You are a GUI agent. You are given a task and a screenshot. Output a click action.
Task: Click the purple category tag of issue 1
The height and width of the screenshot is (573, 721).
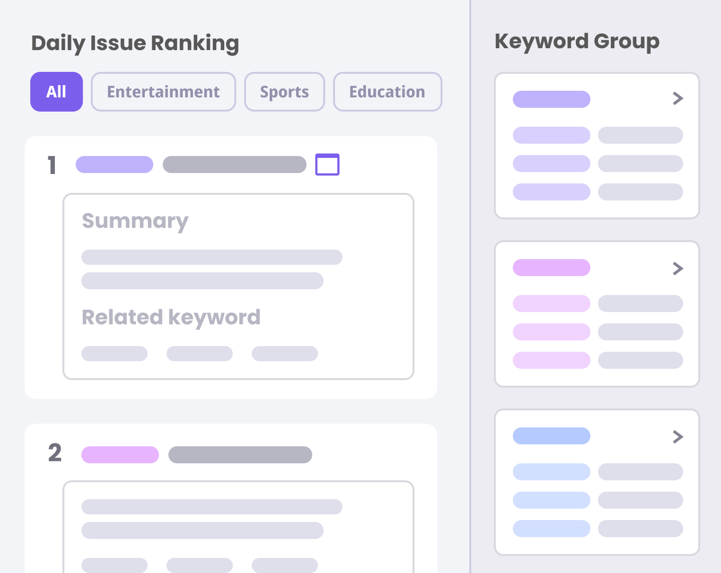[x=114, y=165]
